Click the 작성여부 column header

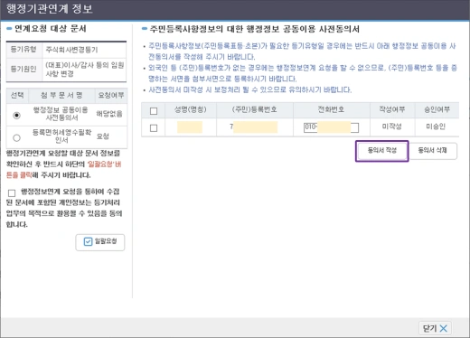coord(392,109)
